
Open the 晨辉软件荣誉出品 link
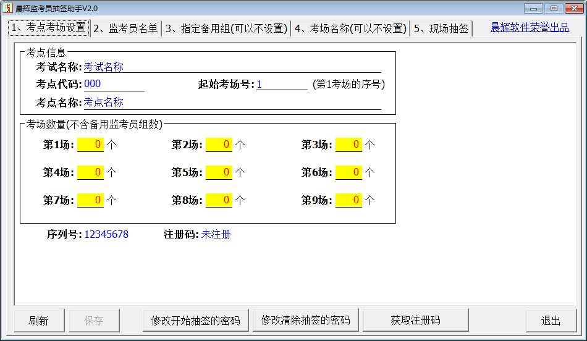point(530,27)
